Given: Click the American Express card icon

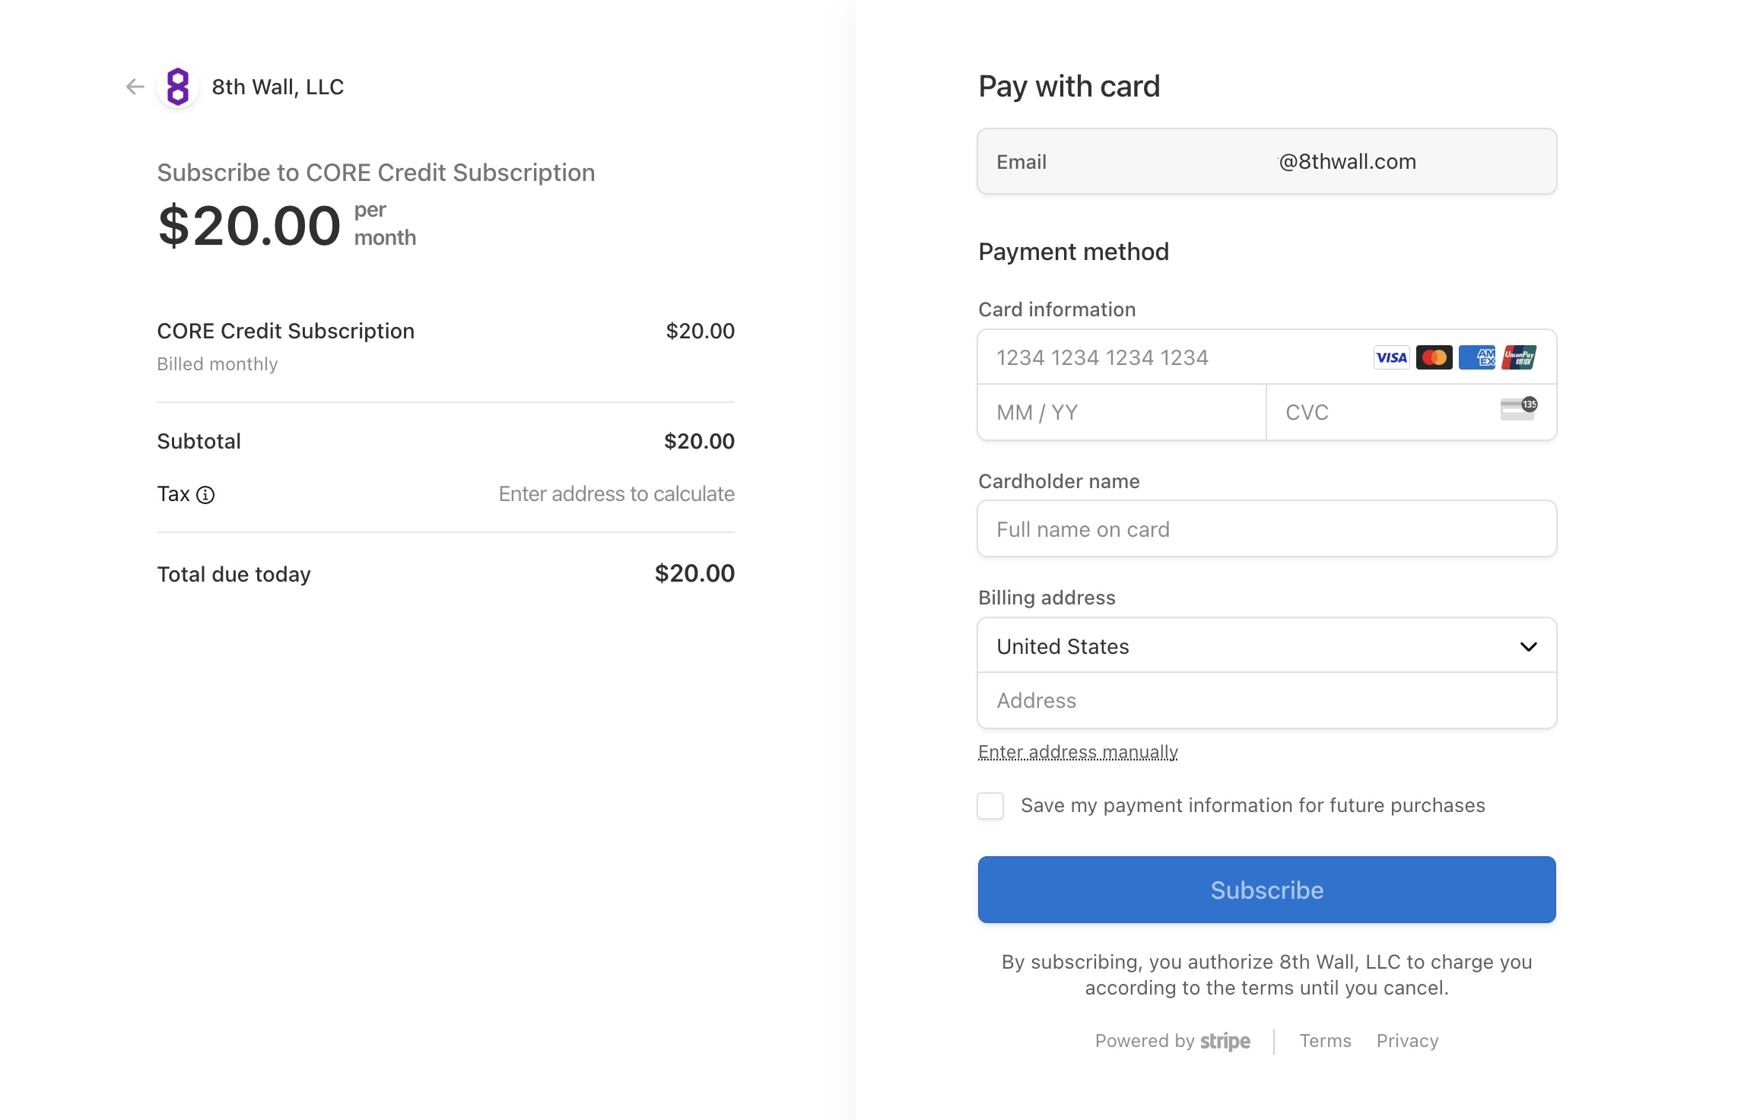Looking at the screenshot, I should [x=1479, y=357].
